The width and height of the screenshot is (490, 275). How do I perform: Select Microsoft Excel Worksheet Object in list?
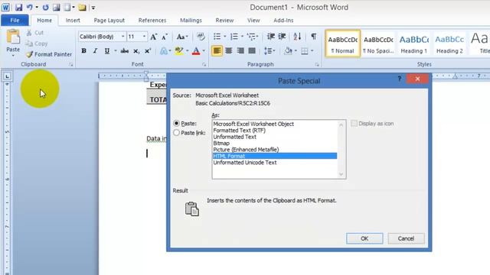coord(253,124)
